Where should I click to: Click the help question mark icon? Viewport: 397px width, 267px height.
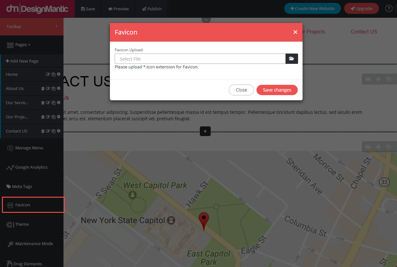point(389,9)
